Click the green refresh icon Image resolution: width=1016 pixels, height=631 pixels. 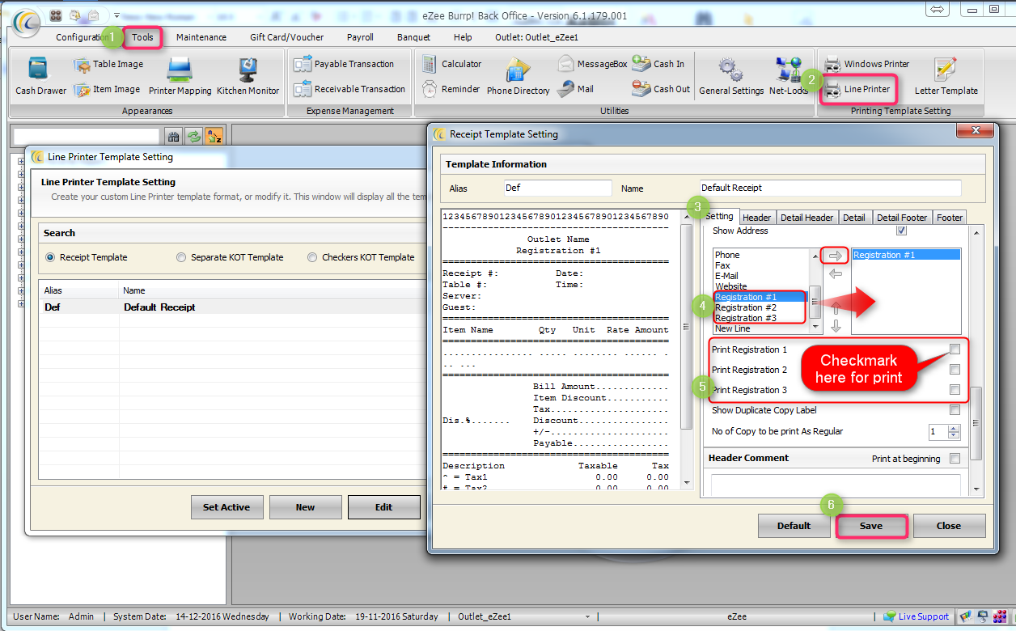click(193, 137)
